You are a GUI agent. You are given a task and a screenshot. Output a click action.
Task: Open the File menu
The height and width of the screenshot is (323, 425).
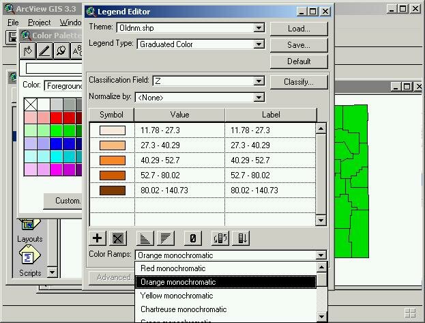coord(13,23)
